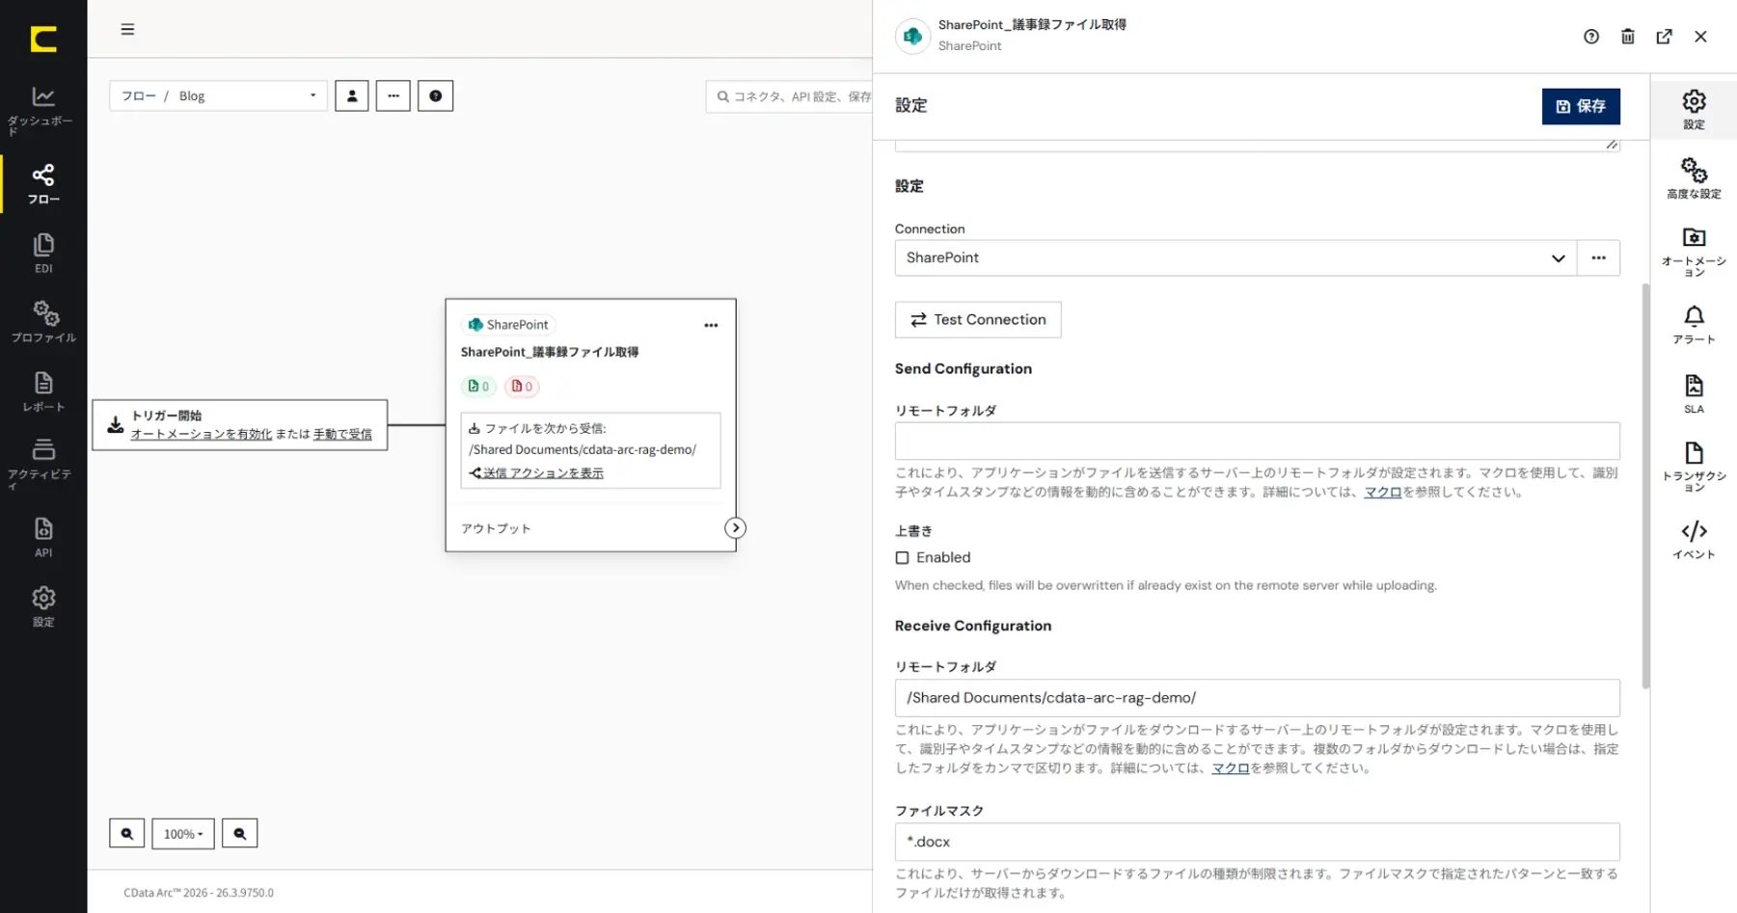Click the user icon button beside Blog

[x=352, y=95]
